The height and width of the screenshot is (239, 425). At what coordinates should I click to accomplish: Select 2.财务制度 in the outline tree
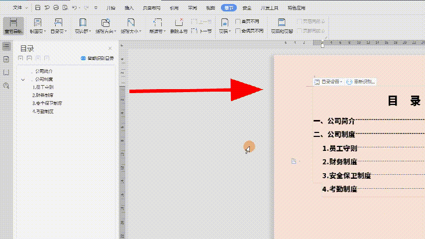click(43, 95)
